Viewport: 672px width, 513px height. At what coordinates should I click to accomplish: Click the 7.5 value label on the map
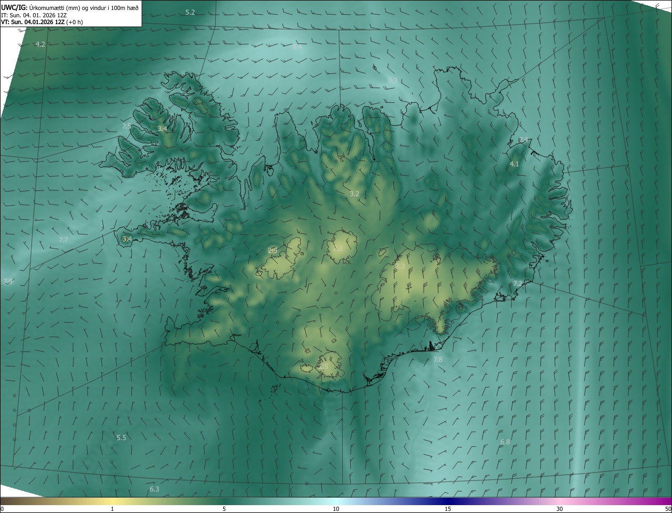(127, 126)
